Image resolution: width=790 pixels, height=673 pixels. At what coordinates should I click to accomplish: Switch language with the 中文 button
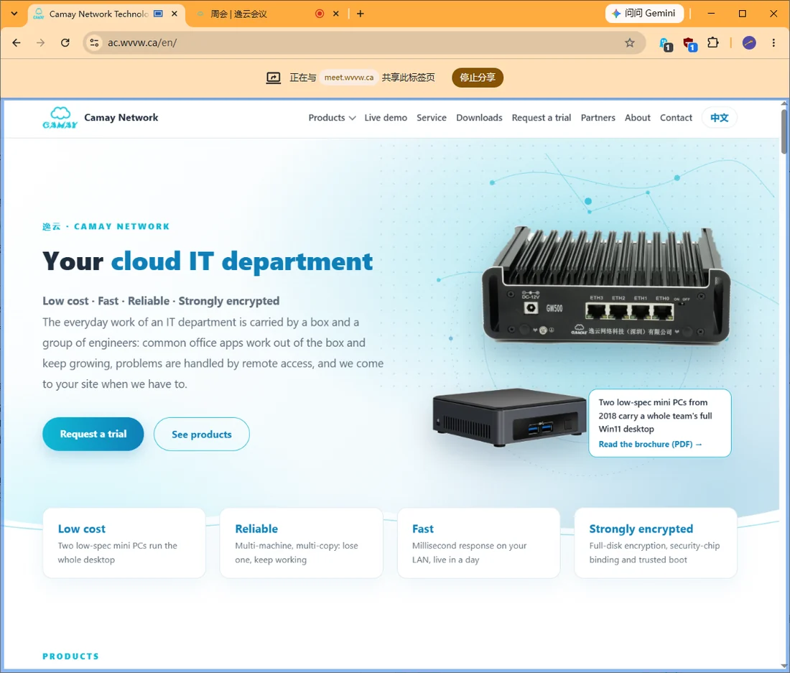(720, 118)
